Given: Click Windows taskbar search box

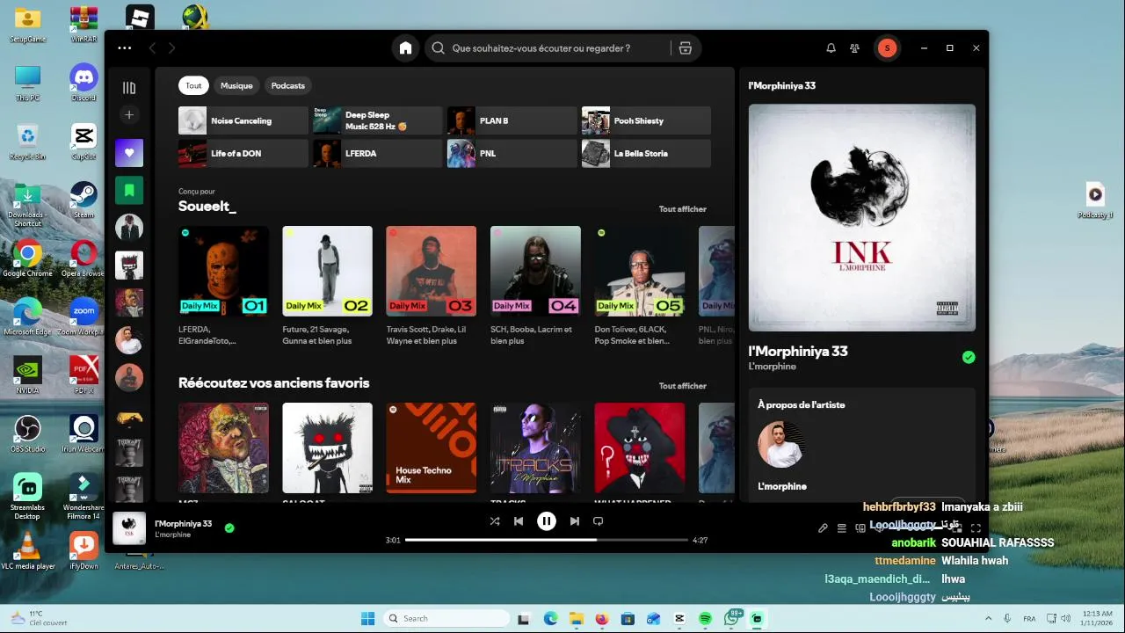Looking at the screenshot, I should [x=447, y=619].
